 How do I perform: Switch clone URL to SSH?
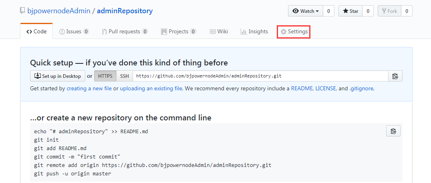click(125, 76)
